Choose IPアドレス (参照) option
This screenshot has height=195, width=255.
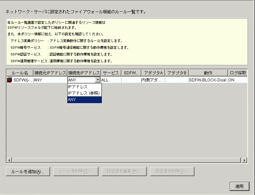point(85,93)
